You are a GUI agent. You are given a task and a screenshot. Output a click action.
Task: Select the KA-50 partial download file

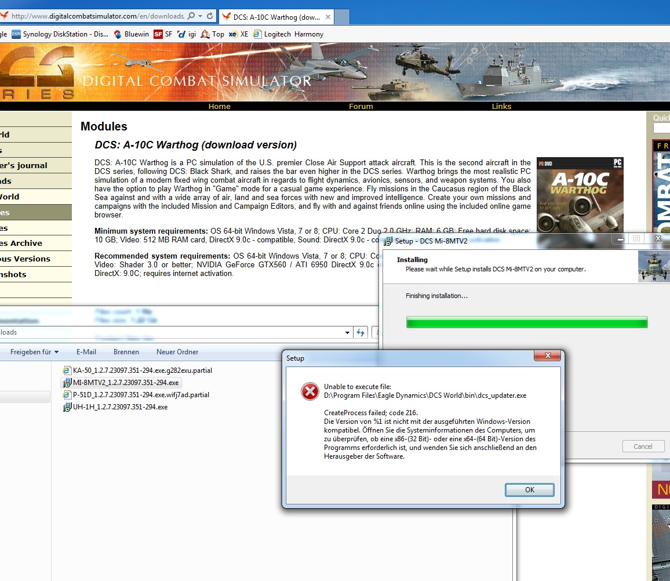click(137, 371)
